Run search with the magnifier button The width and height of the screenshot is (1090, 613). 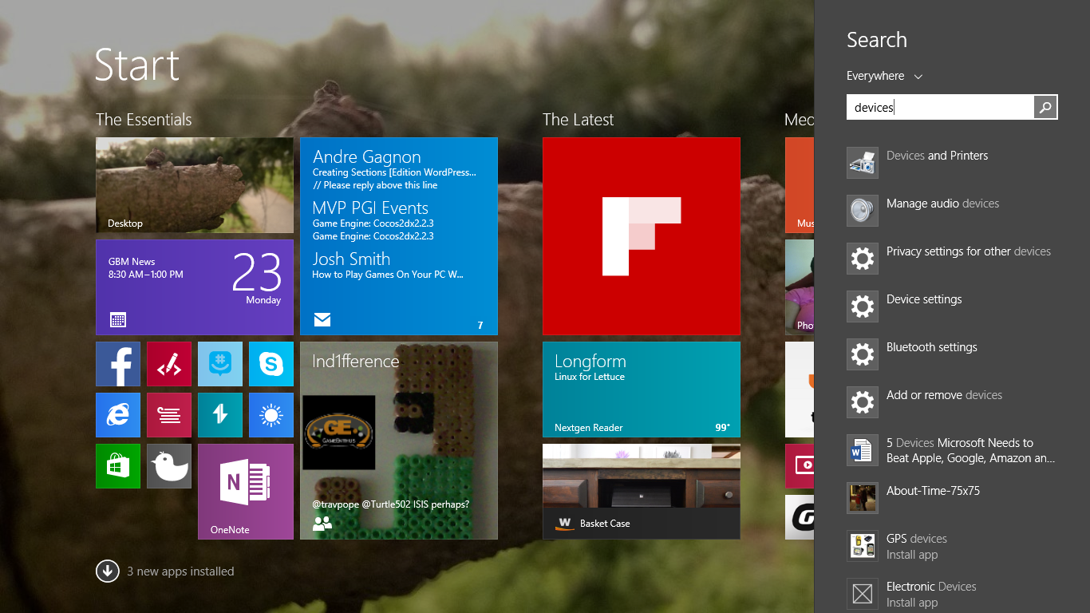pos(1045,107)
